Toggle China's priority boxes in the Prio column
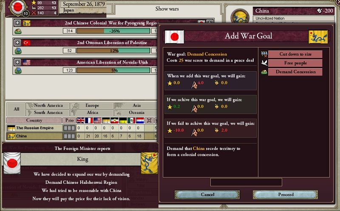Viewport: 340px width, 211px height. (69, 136)
